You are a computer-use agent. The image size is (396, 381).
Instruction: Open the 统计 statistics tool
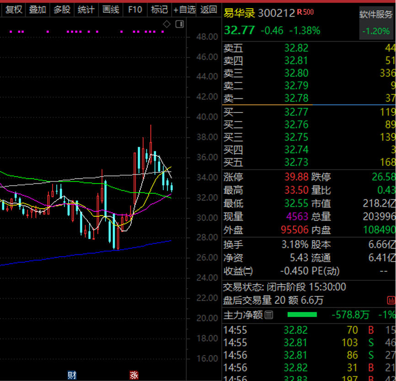click(x=86, y=10)
